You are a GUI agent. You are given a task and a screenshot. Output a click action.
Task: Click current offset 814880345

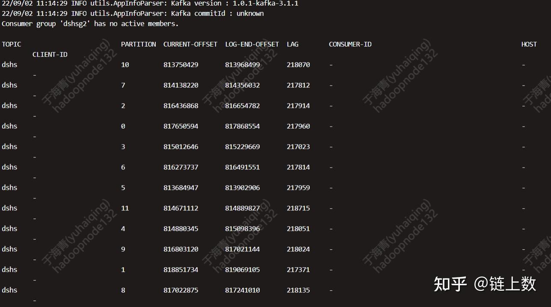[181, 229]
